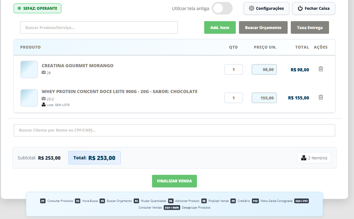
Task: Focus the Buscar Produto/Serviço search field
Action: [x=99, y=27]
